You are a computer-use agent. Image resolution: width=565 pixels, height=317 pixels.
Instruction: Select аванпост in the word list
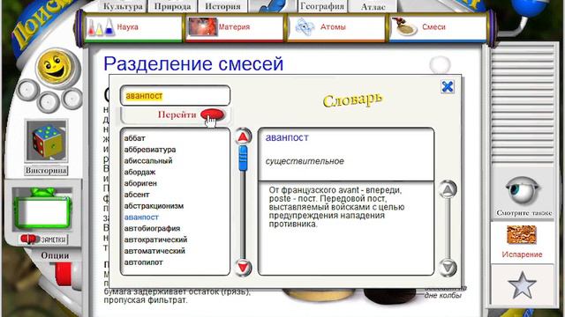pos(141,217)
